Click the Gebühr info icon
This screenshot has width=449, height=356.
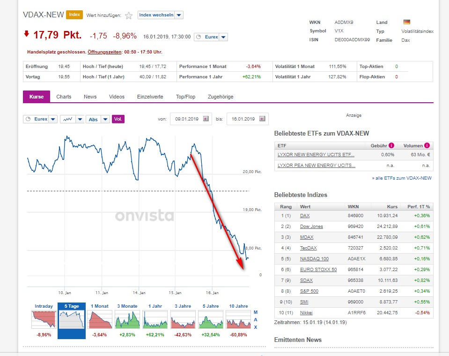(391, 146)
